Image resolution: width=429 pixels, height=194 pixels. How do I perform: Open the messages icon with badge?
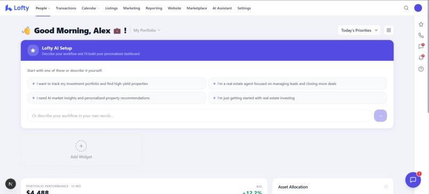click(x=421, y=46)
